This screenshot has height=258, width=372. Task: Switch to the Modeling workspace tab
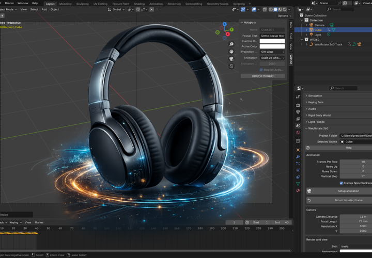tap(65, 4)
